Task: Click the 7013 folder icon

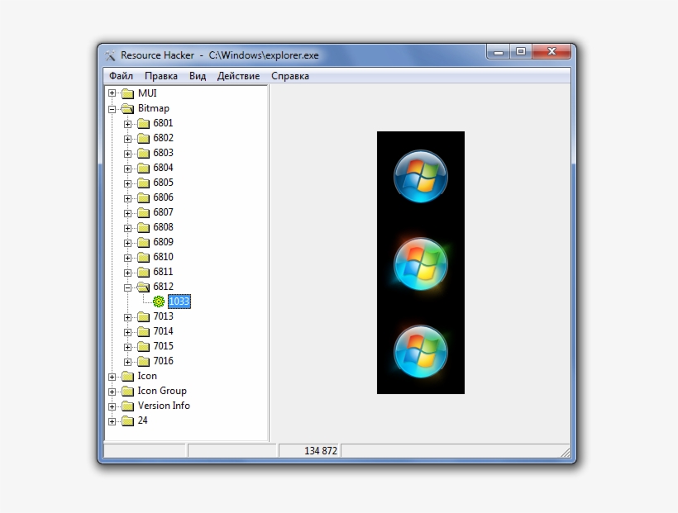Action: [x=143, y=316]
